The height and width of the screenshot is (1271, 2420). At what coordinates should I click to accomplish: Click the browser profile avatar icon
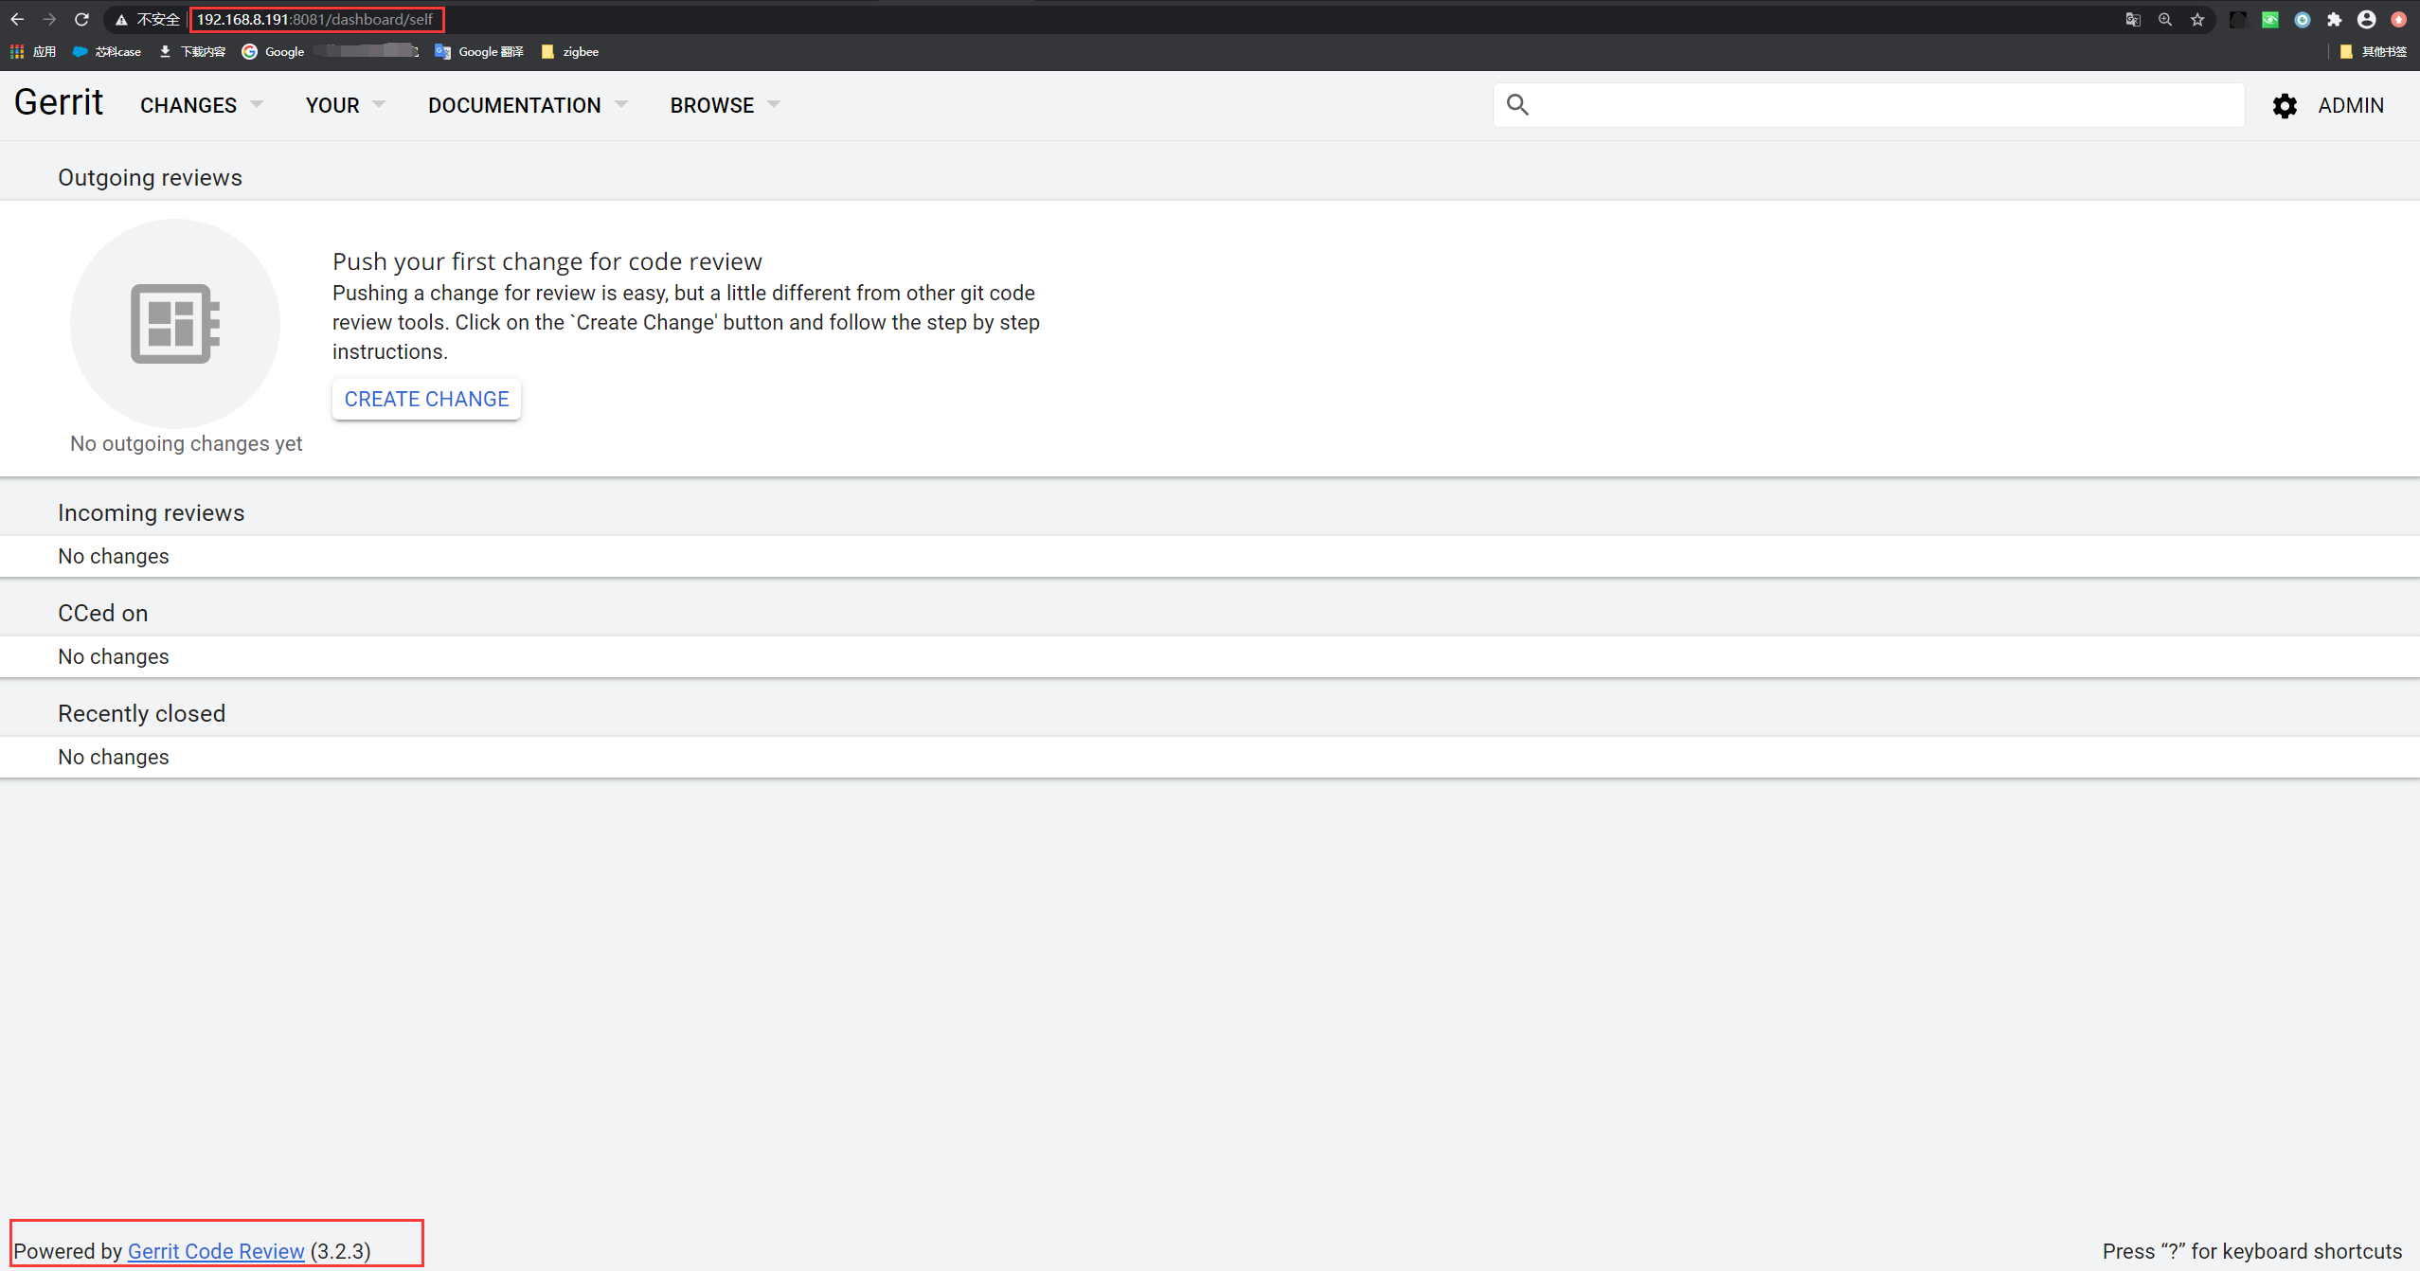point(2365,19)
